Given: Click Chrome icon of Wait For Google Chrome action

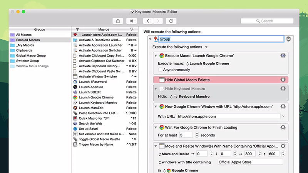Looking at the screenshot, I should (x=162, y=128).
